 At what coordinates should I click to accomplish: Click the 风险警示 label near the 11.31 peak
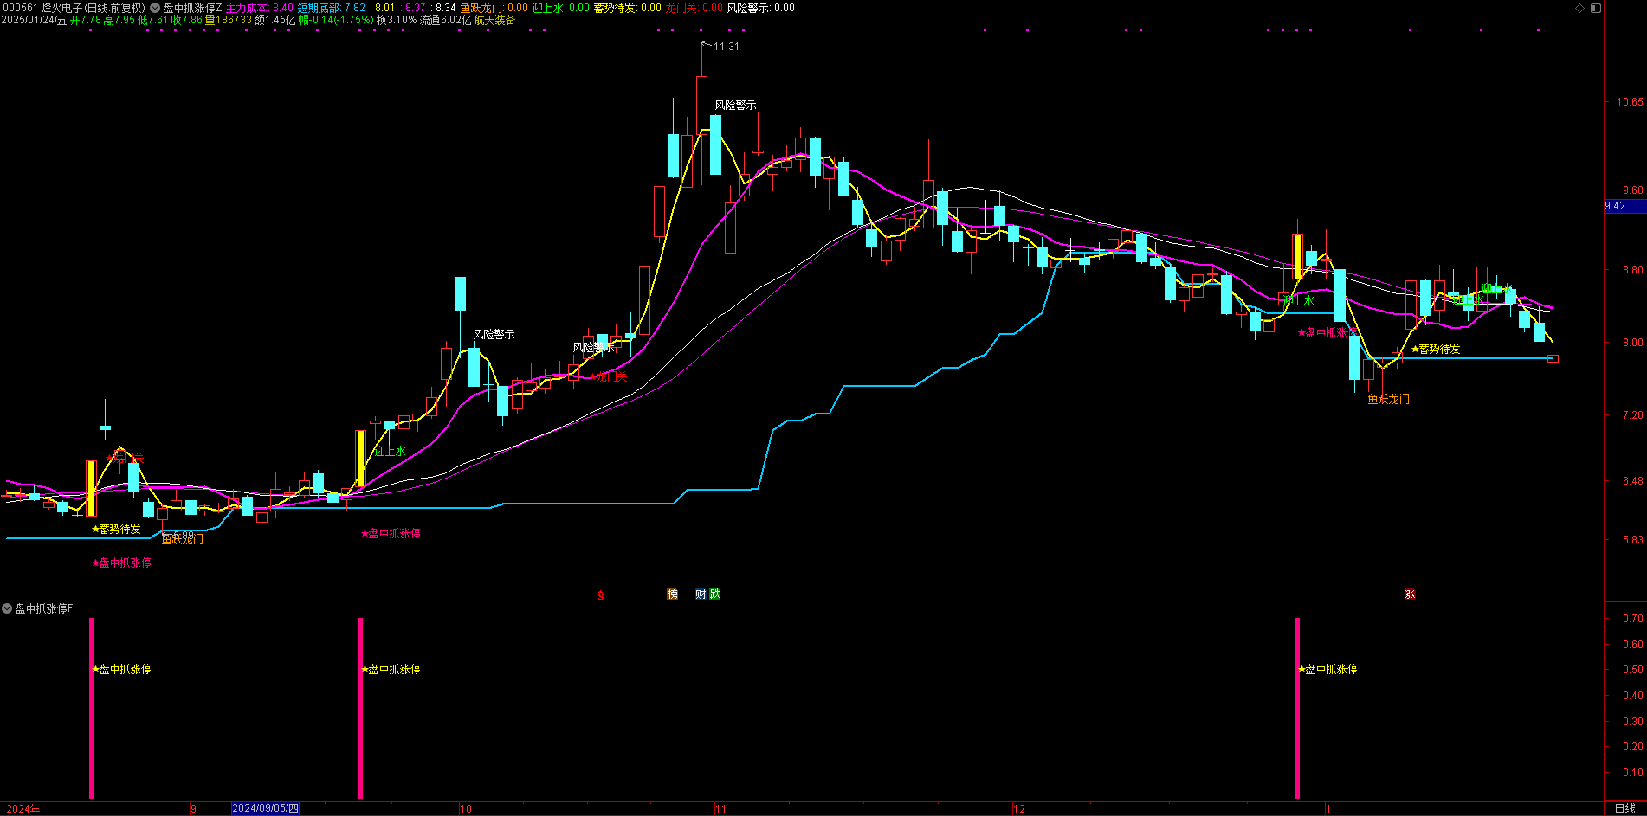735,105
